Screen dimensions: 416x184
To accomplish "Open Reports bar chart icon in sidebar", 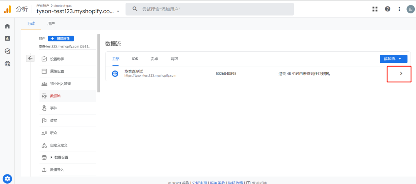I will (7, 38).
